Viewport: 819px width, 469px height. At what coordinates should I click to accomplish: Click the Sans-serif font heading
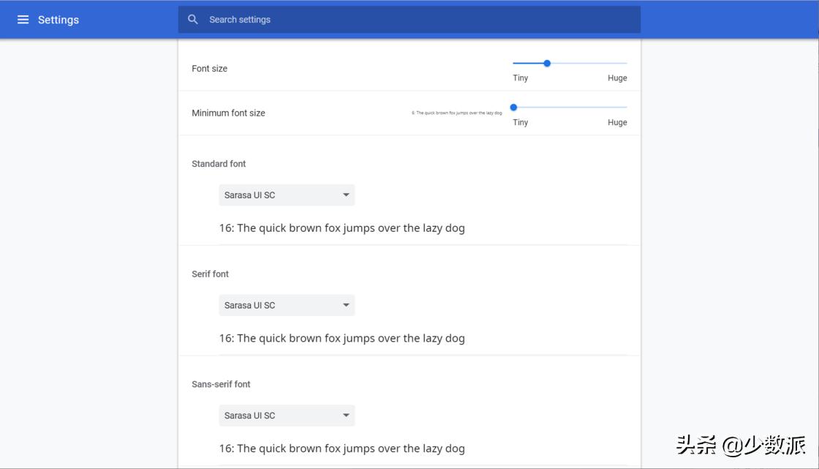pos(221,384)
